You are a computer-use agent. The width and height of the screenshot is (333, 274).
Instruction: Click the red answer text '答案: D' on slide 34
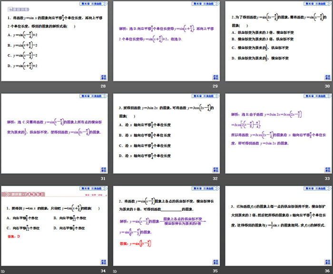14,236
